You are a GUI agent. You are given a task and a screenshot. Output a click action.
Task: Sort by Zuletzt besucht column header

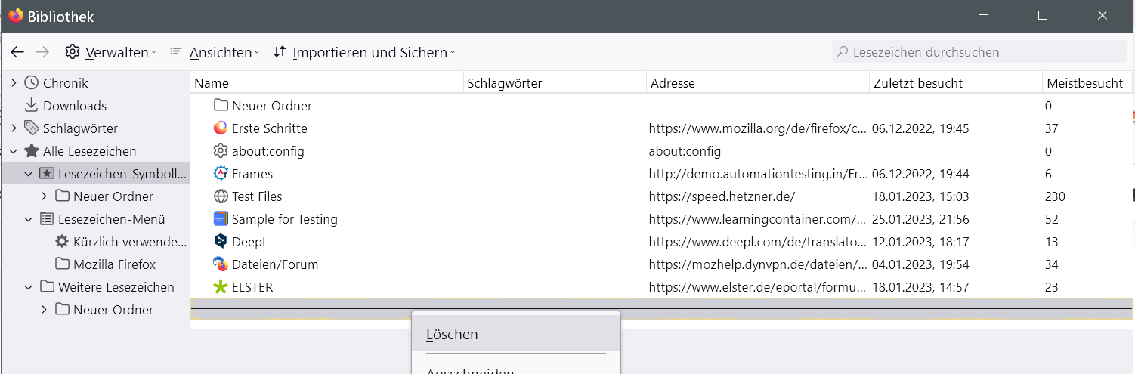956,83
